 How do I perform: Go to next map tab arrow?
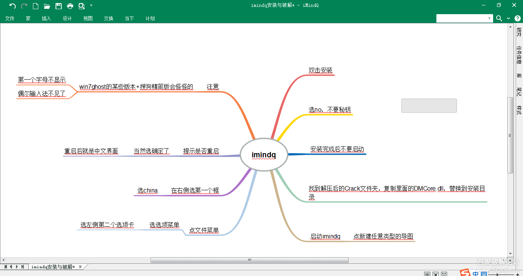tap(17, 266)
